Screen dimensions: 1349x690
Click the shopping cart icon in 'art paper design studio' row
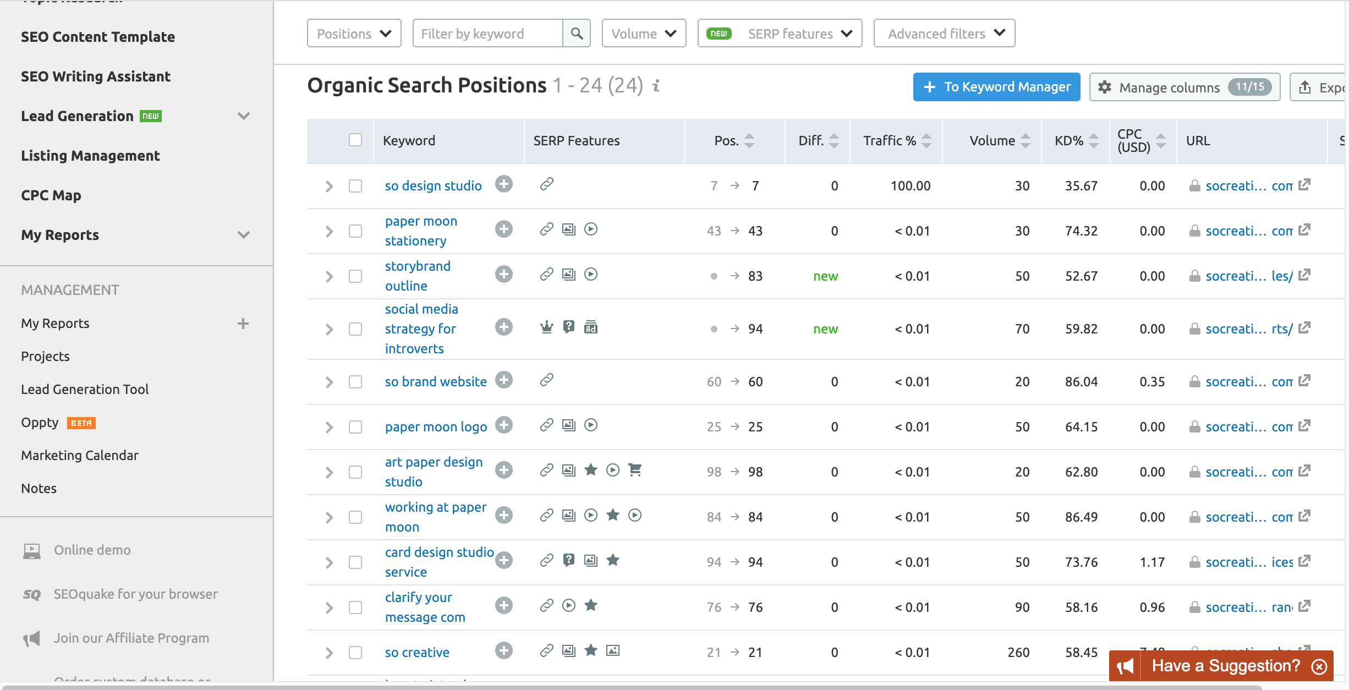click(635, 470)
